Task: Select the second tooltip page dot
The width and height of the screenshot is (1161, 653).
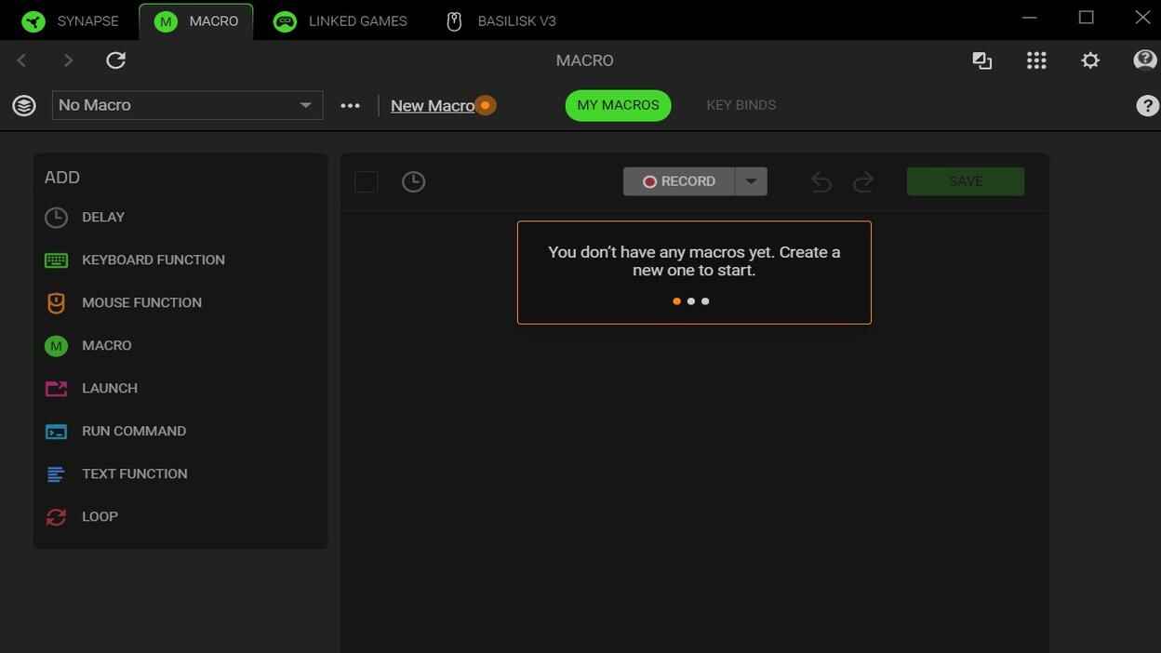Action: (691, 301)
